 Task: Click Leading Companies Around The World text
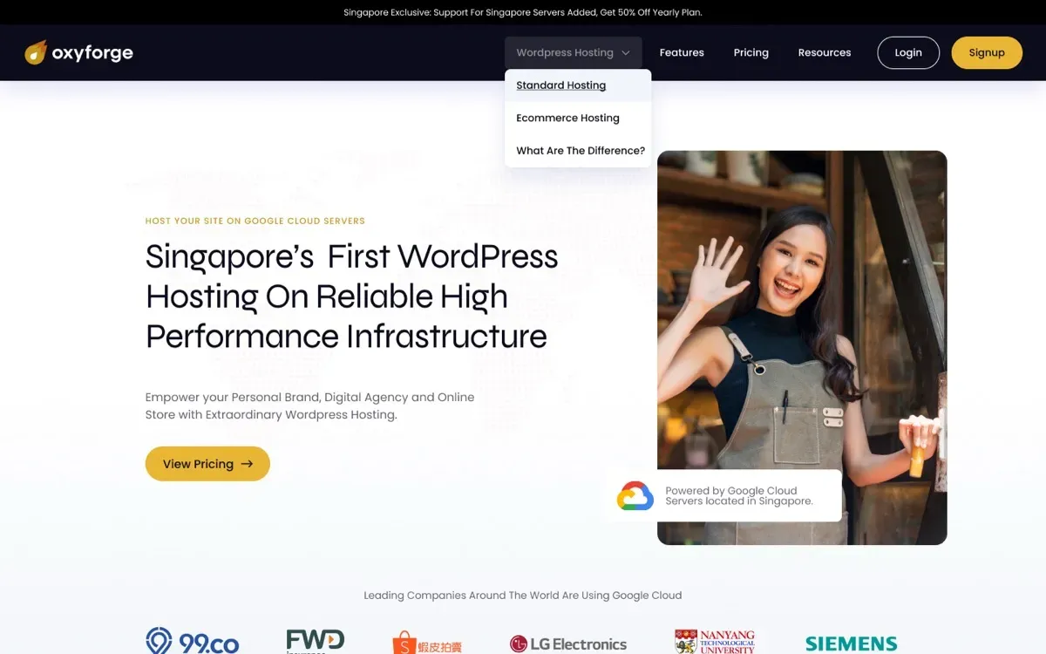coord(523,595)
